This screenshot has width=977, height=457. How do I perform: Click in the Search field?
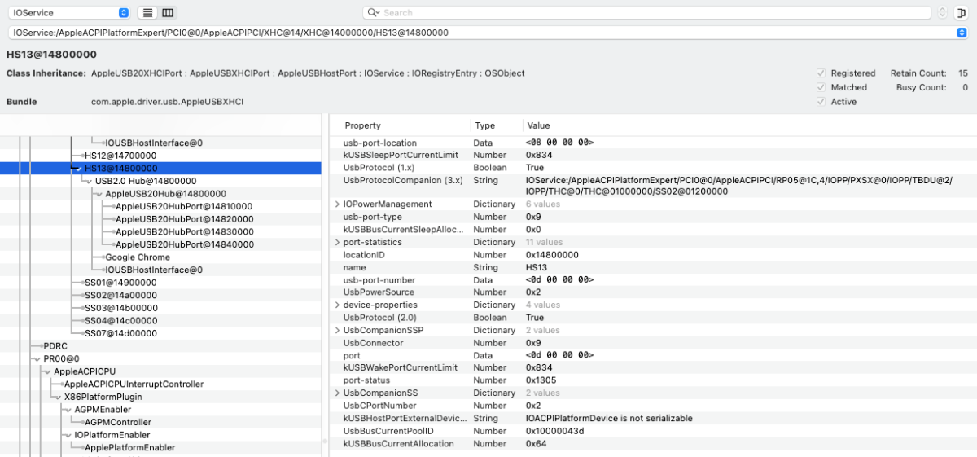(x=651, y=13)
